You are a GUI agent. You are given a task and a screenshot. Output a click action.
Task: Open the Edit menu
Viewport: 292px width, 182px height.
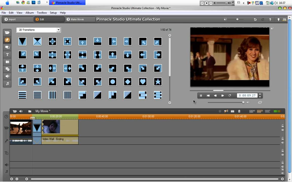point(11,13)
